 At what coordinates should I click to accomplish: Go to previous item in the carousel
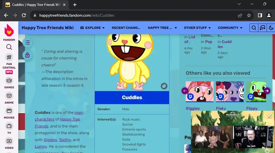click(x=185, y=91)
